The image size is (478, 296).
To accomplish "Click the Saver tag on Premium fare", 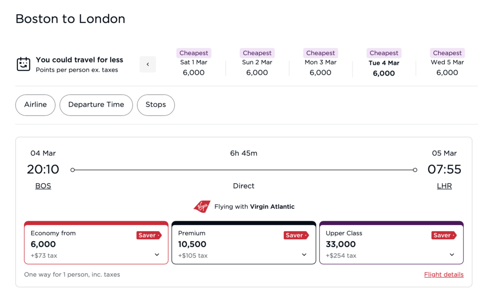I will 296,235.
